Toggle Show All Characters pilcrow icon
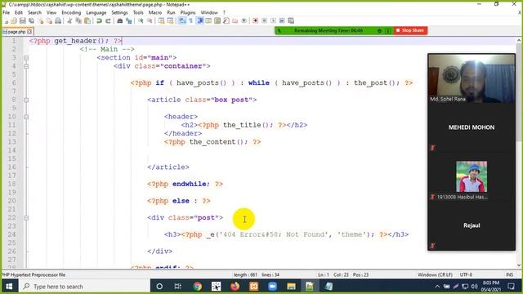This screenshot has width=523, height=294. coord(190,21)
